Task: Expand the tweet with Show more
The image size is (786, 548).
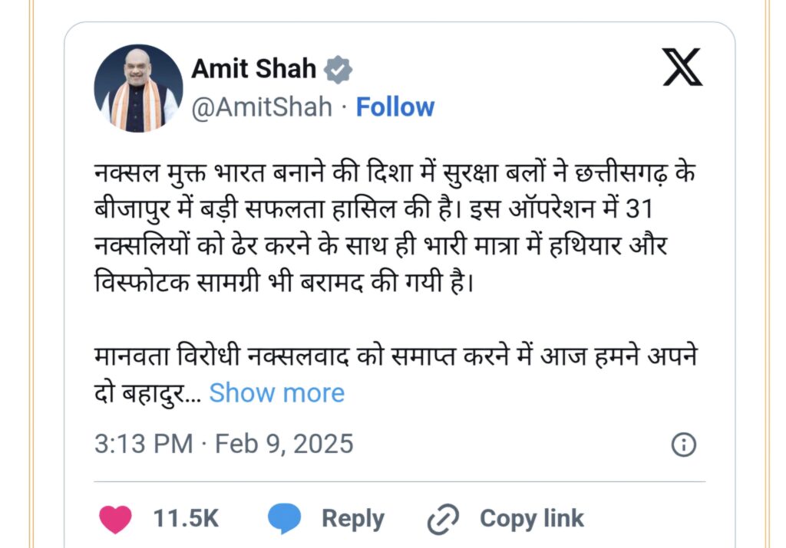Action: (x=276, y=393)
